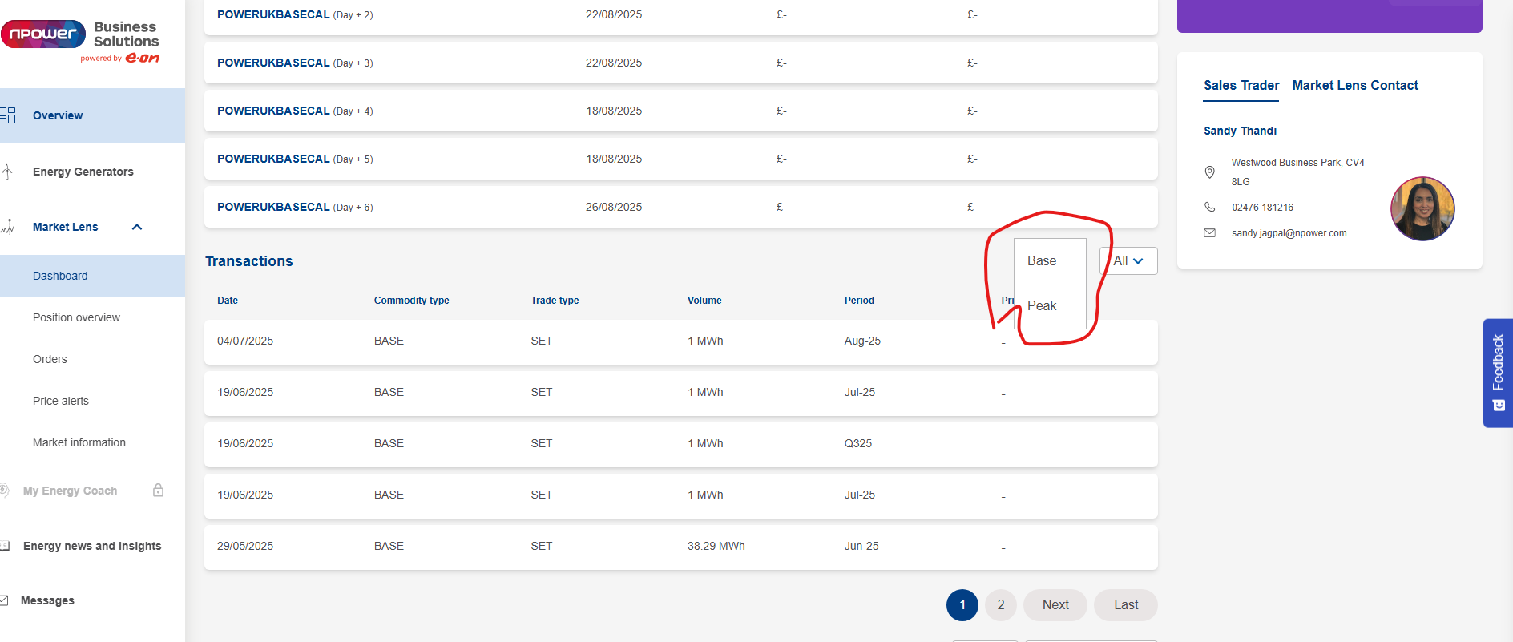Click the envelope icon beside the email address
Viewport: 1513px width, 642px height.
coord(1210,233)
